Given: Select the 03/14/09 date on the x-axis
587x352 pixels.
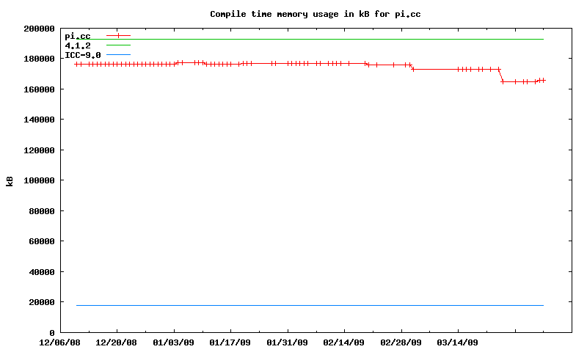Looking at the screenshot, I should [458, 342].
